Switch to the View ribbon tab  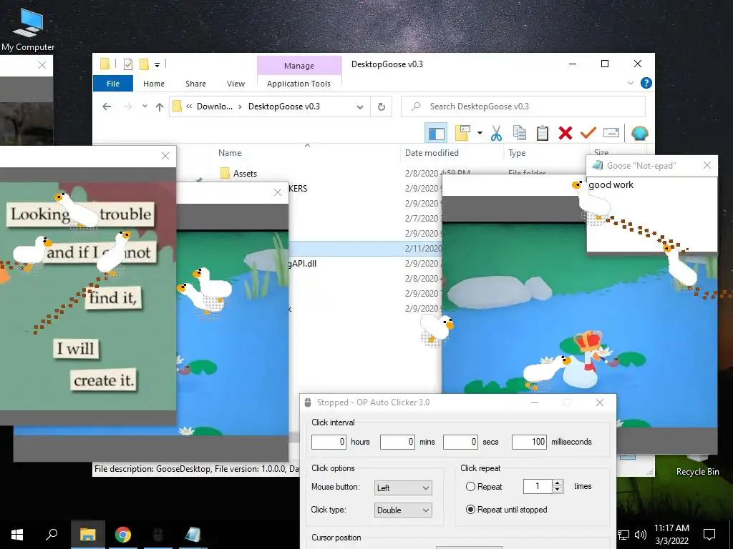[x=236, y=84]
